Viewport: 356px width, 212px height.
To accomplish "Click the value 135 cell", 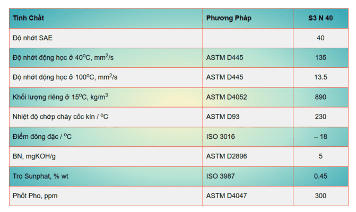I will [x=320, y=57].
